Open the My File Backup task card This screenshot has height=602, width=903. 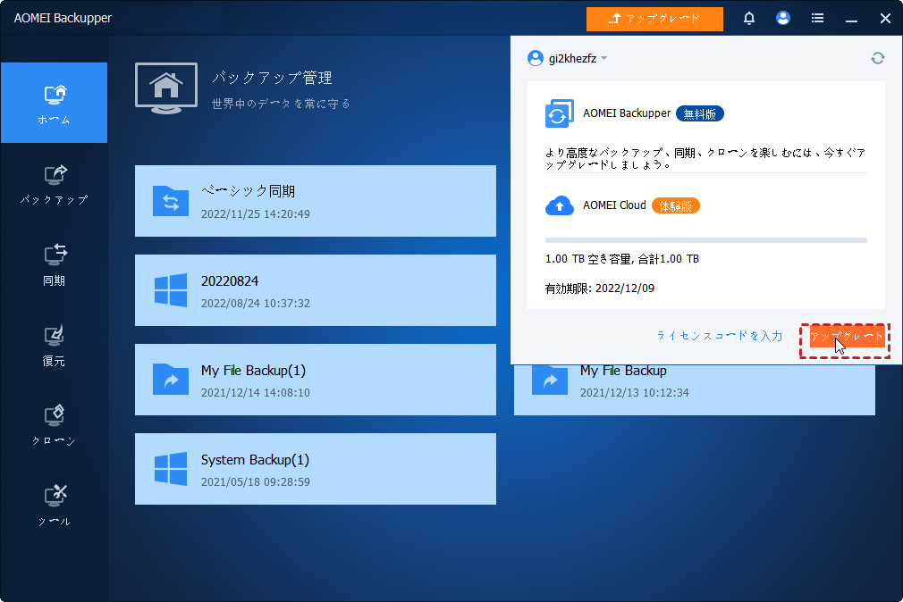[695, 389]
